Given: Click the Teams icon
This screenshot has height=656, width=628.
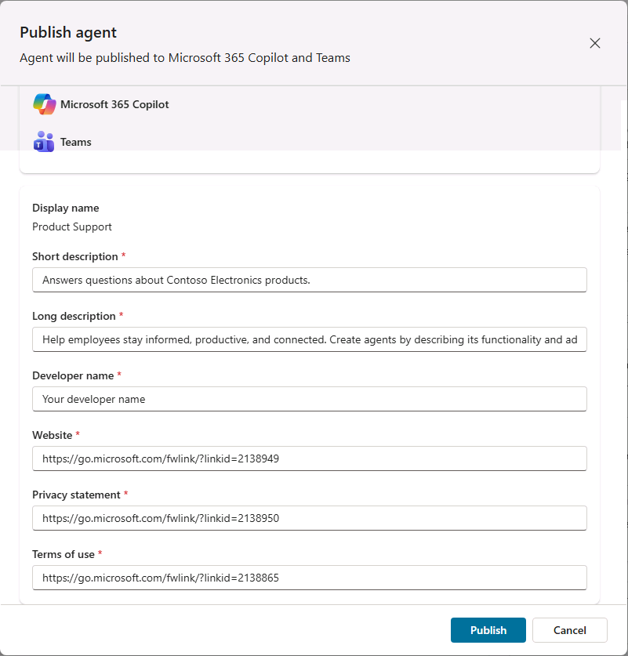Looking at the screenshot, I should click(43, 142).
